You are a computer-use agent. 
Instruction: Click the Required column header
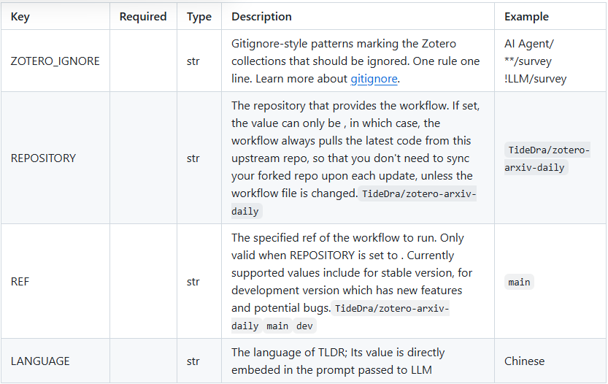click(143, 16)
